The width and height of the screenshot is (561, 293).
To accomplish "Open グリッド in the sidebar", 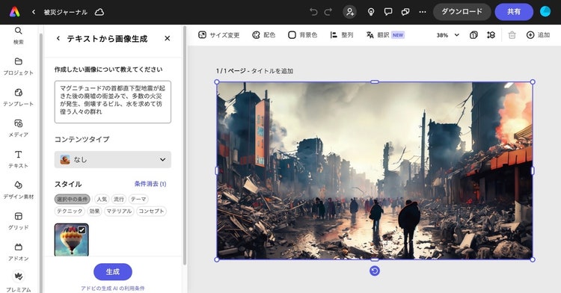I will 18,221.
